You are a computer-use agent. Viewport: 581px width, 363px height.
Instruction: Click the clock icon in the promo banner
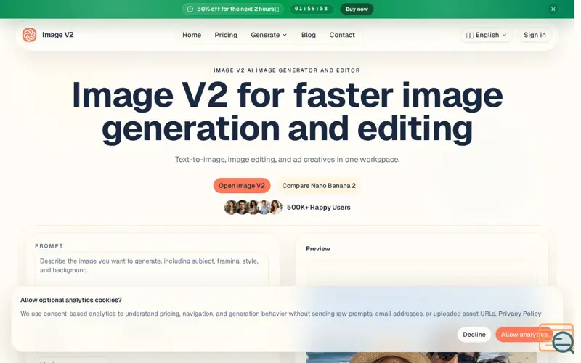point(190,9)
